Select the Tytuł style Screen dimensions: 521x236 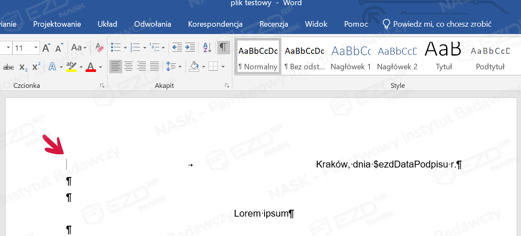tap(444, 56)
